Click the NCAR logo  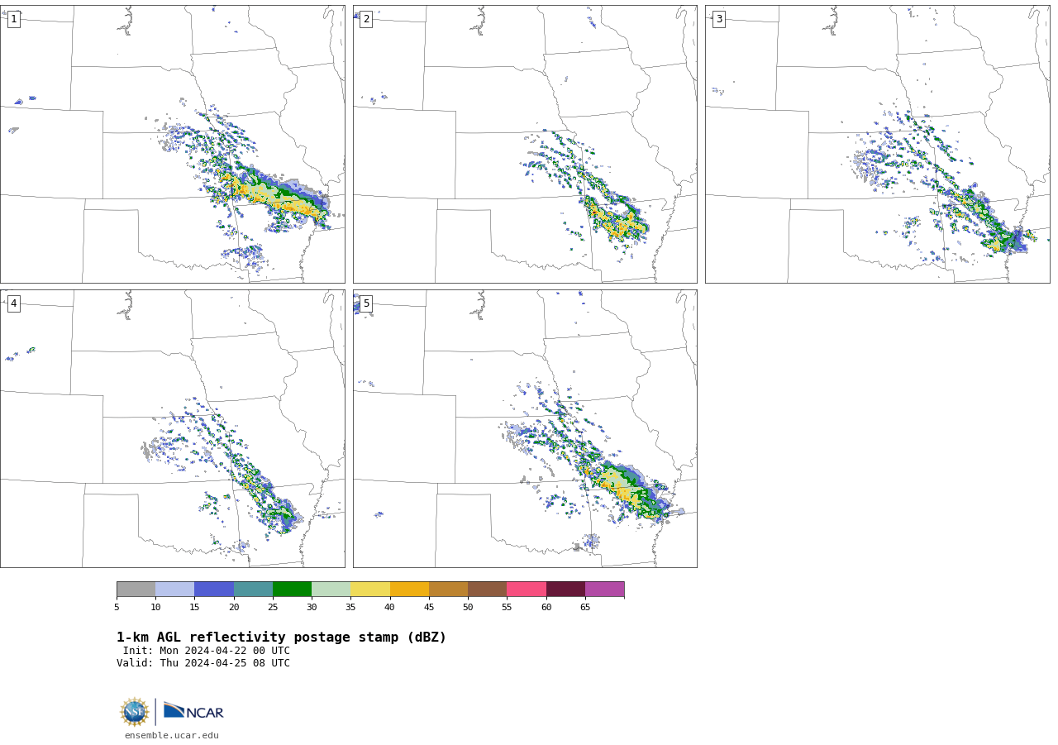pyautogui.click(x=193, y=712)
